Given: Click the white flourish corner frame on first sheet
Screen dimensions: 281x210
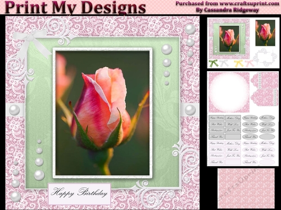Looking at the screenshot, I should point(265,58).
